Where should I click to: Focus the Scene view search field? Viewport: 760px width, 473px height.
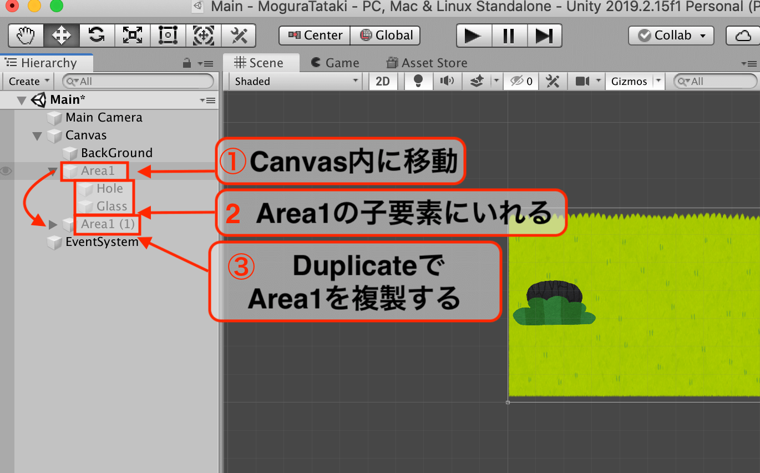715,81
